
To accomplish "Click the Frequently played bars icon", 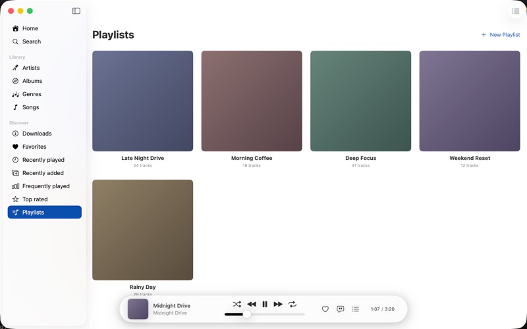I will point(15,186).
